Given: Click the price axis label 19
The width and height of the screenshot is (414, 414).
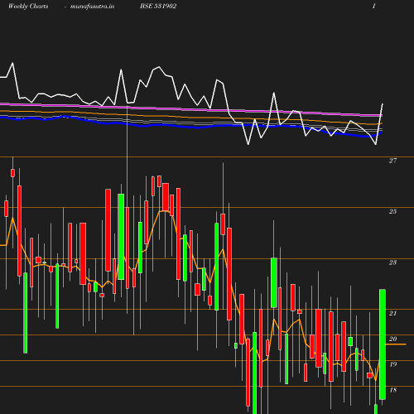Looking at the screenshot, I should [x=393, y=364].
